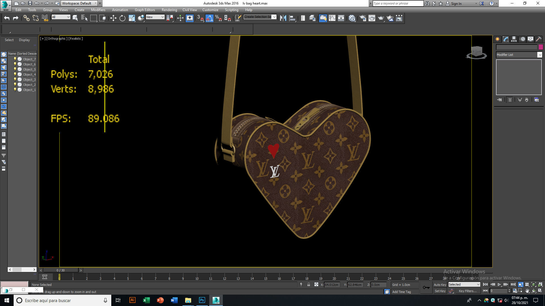The height and width of the screenshot is (306, 545).
Task: Click the Set Key button
Action: (x=440, y=291)
